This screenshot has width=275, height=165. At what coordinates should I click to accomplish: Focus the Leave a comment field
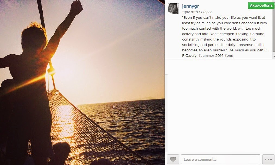pyautogui.click(x=221, y=159)
